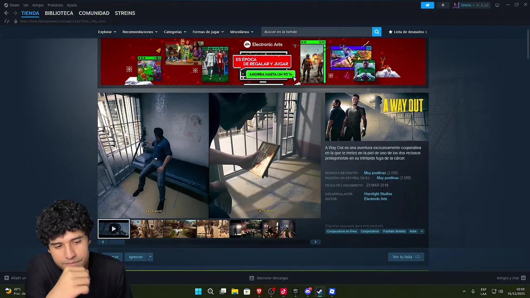Image resolution: width=530 pixels, height=298 pixels.
Task: Select the Indie tag
Action: [413, 231]
